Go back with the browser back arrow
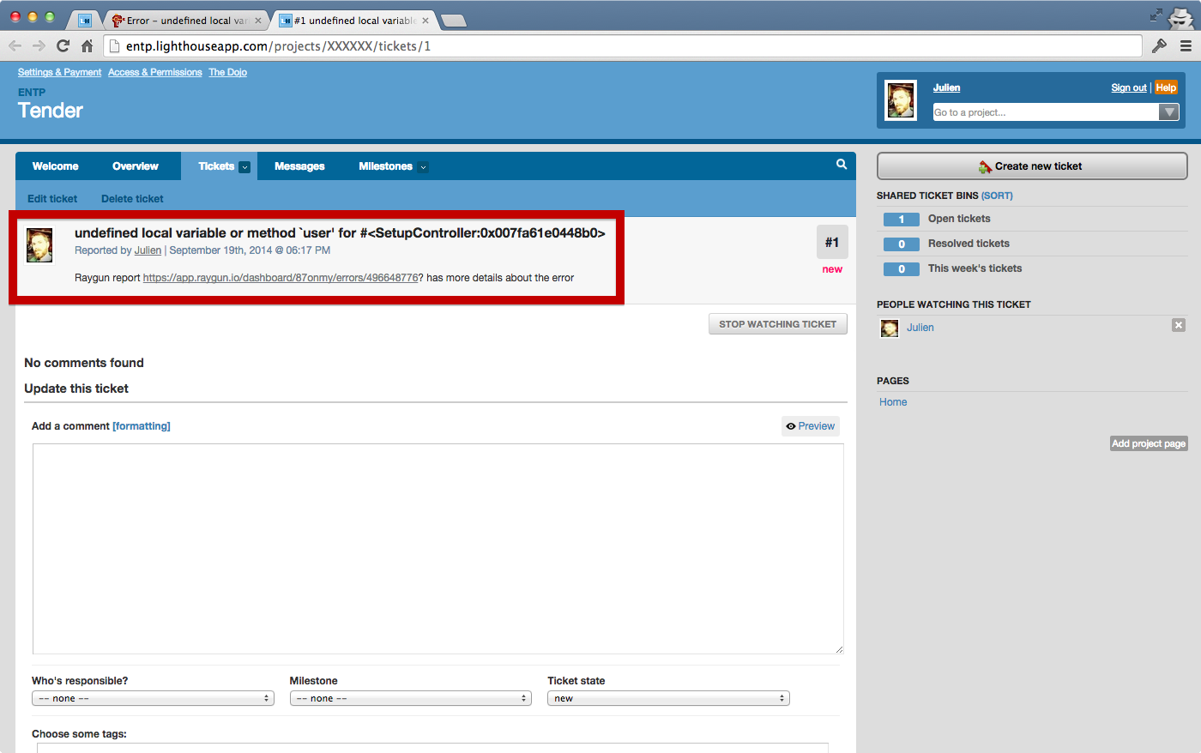This screenshot has height=753, width=1201. [15, 46]
